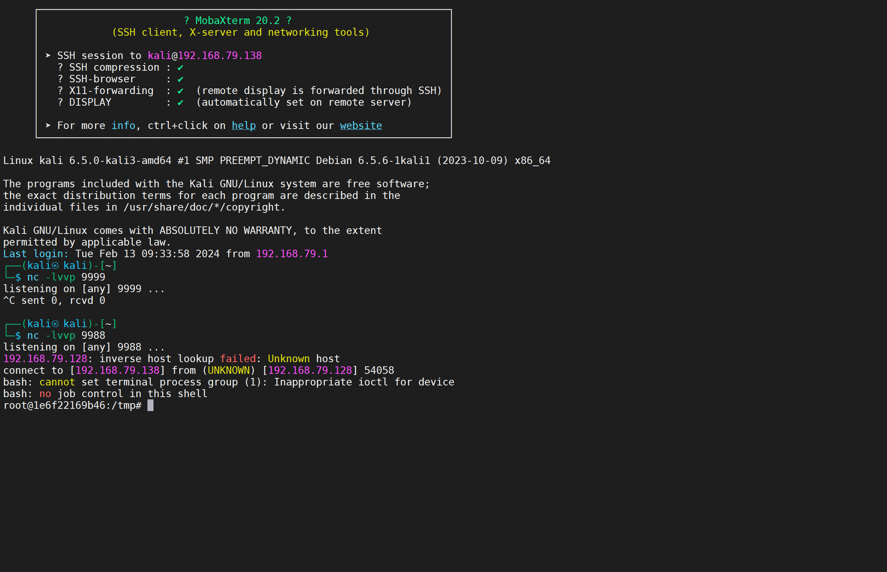
Task: Click the yellow cannot word in bash error
Action: 57,382
